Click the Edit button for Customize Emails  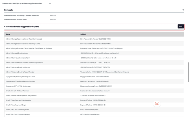[181, 26]
